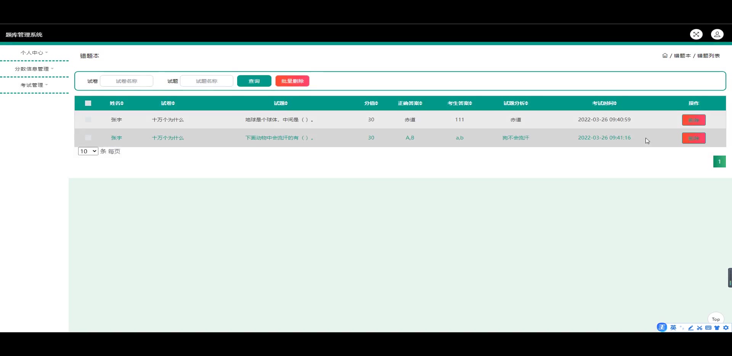Click the 操作 column header
This screenshot has width=732, height=356.
(x=694, y=103)
